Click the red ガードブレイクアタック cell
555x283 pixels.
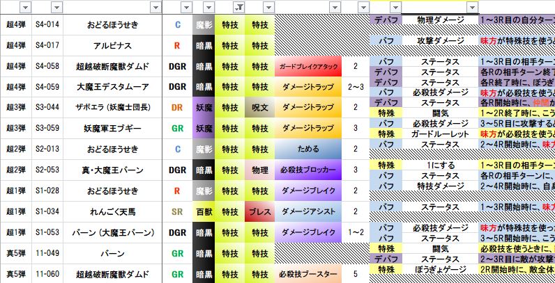(x=308, y=67)
